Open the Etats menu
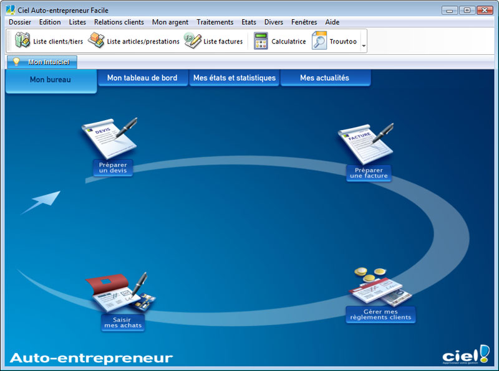 tap(249, 22)
